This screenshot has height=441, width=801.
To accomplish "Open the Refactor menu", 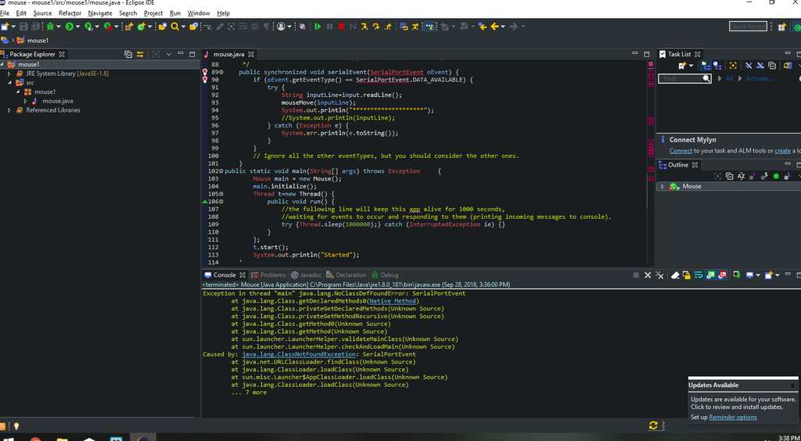I will click(70, 13).
